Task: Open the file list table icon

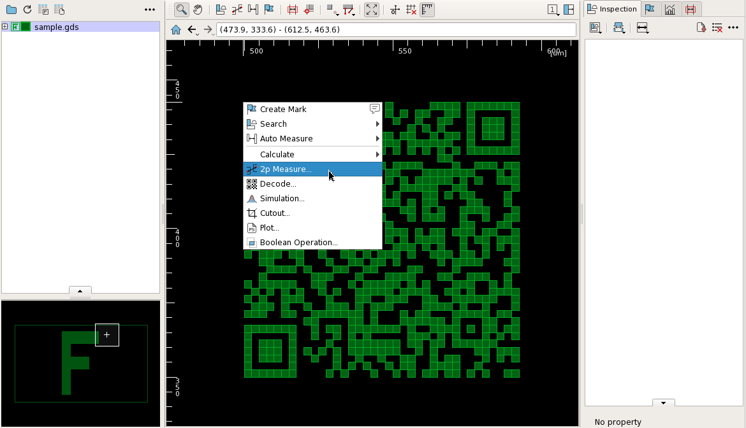Action: click(x=59, y=10)
